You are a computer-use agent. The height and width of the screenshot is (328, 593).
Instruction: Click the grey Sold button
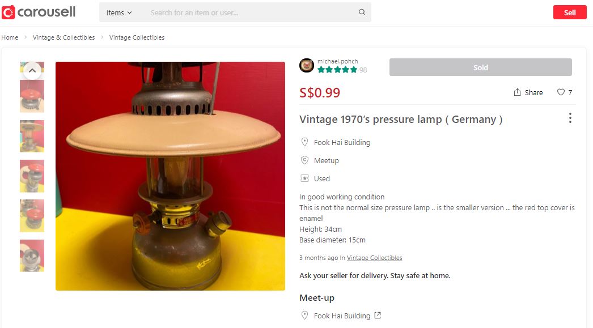(x=480, y=67)
